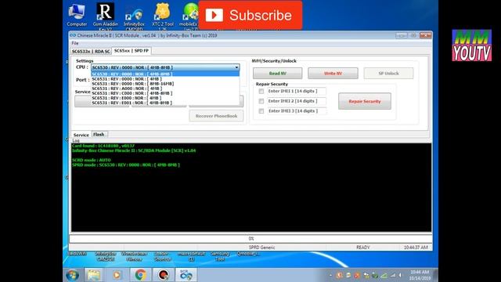Tick the Enter IMEI 1 checkbox
This screenshot has width=501, height=282.
click(x=261, y=91)
